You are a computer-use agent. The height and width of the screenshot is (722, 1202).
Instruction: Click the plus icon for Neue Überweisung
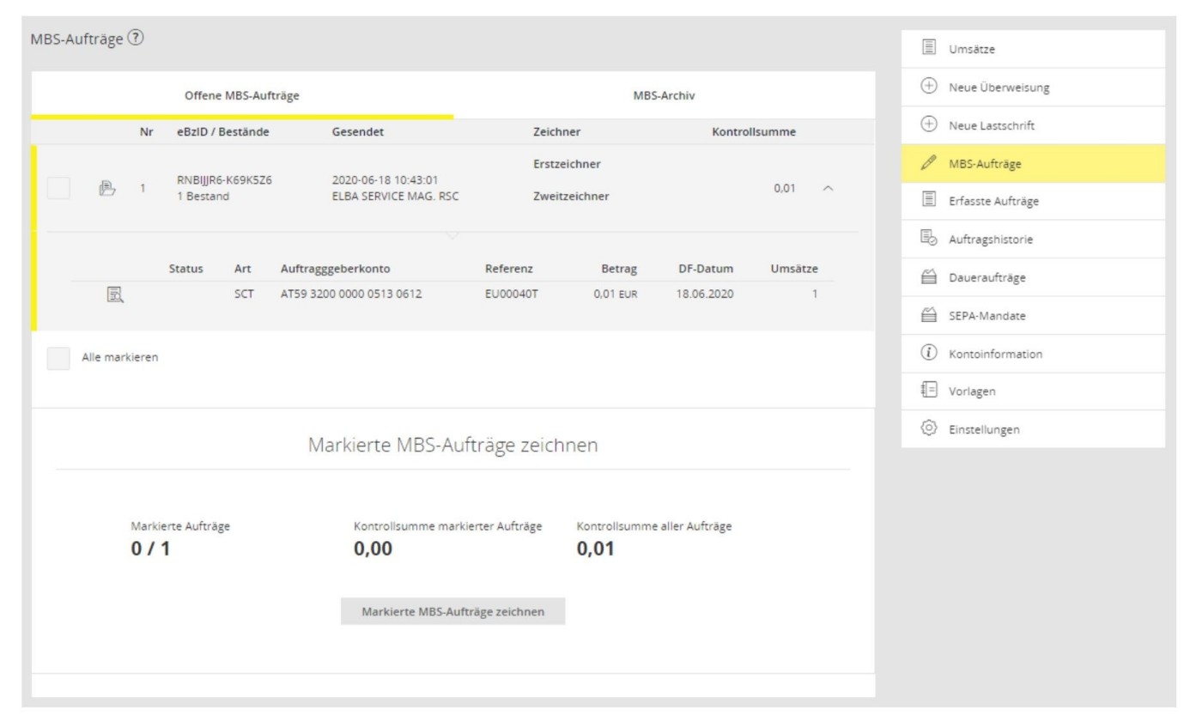(928, 87)
